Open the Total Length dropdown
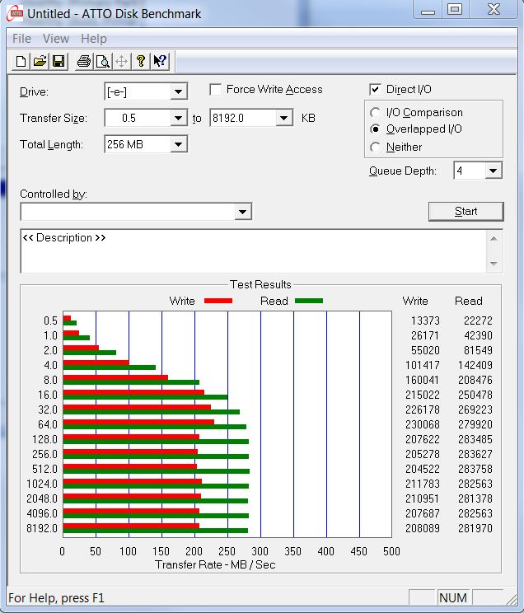Viewport: 524px width, 613px height. click(178, 145)
